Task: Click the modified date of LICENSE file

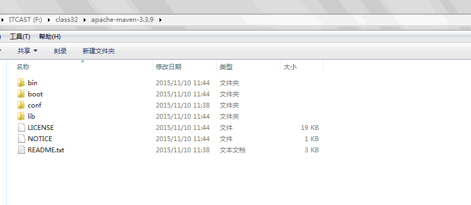Action: tap(182, 128)
